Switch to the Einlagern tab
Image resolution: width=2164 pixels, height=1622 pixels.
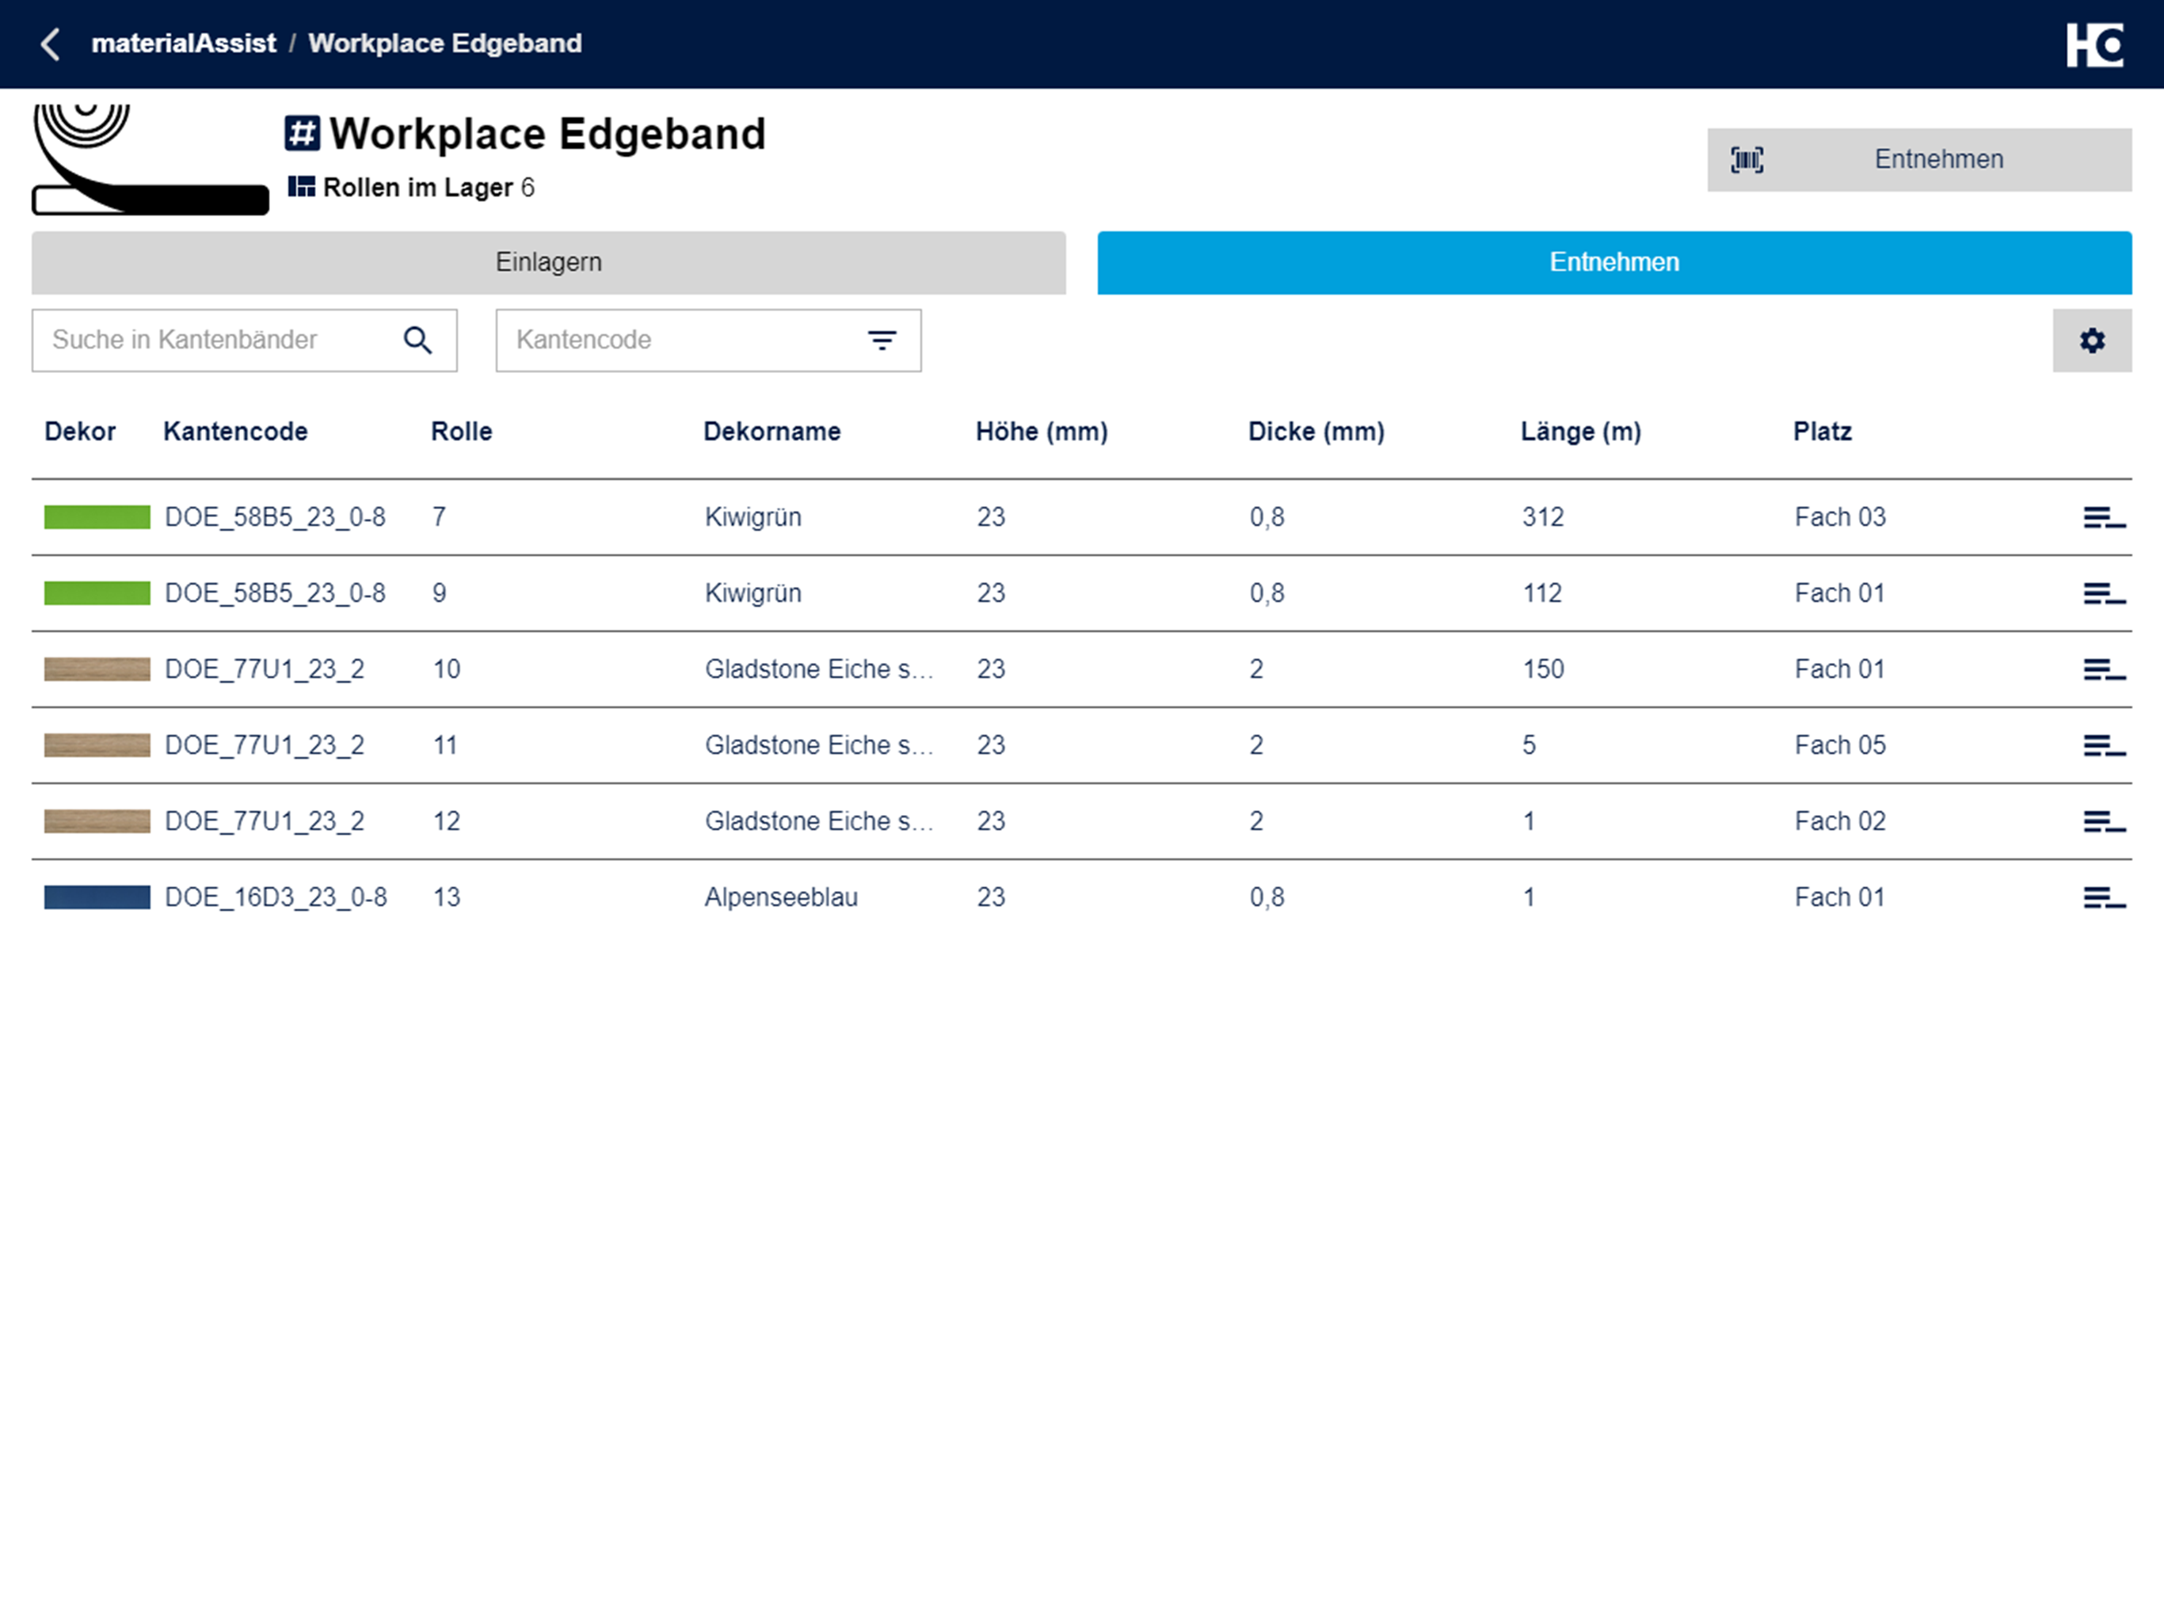pyautogui.click(x=549, y=262)
